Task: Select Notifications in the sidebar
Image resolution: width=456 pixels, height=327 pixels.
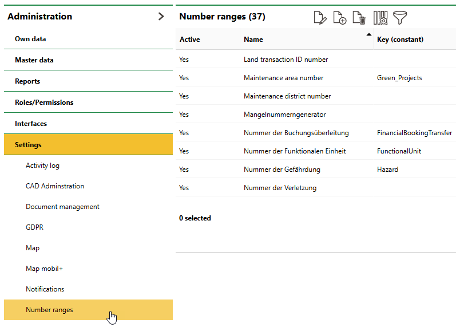Action: click(x=45, y=289)
